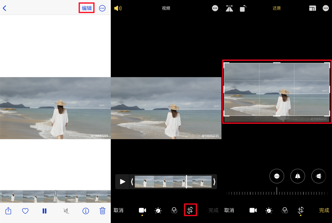Toggle the crossed-out speaker mute icon

[66, 211]
